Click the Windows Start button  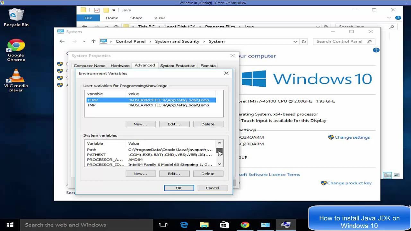click(x=10, y=225)
